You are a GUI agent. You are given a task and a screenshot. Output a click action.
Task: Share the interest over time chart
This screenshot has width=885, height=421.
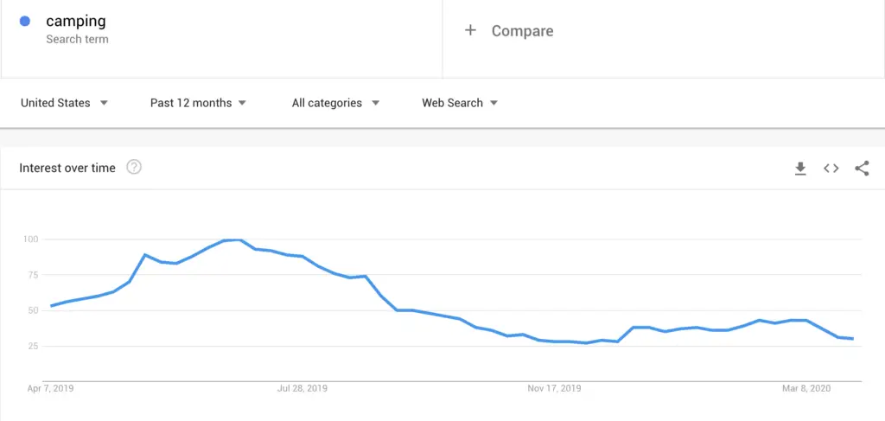862,169
